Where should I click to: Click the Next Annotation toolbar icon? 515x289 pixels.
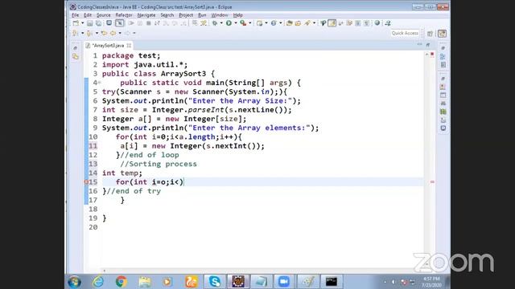click(75, 33)
